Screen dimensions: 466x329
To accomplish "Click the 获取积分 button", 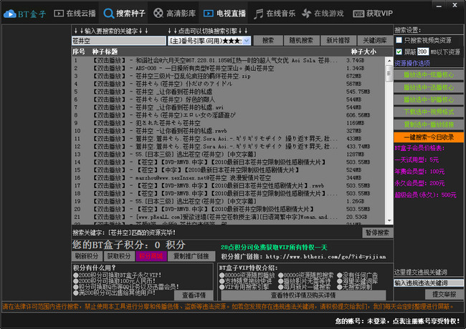I will [118, 256].
